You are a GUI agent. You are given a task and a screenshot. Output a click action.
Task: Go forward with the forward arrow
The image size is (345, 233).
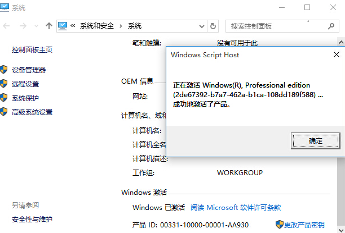(23, 26)
